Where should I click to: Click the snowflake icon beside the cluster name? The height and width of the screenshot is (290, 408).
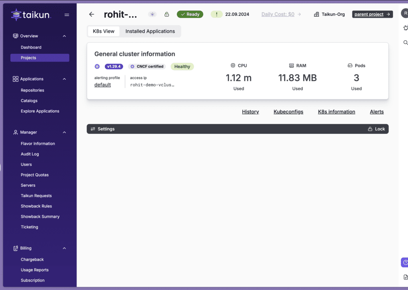coord(152,14)
